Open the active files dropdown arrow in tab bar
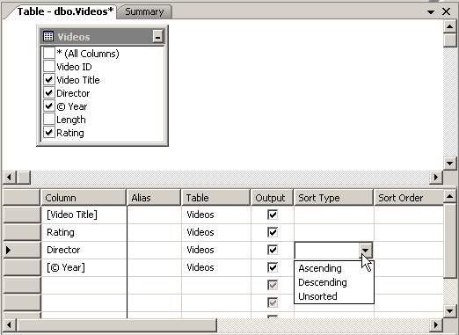The image size is (459, 335). tap(431, 12)
